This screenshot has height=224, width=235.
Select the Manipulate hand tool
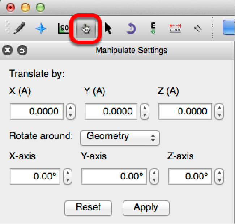[x=86, y=29]
